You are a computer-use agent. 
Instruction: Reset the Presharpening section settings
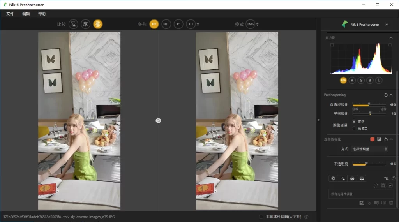point(386,95)
